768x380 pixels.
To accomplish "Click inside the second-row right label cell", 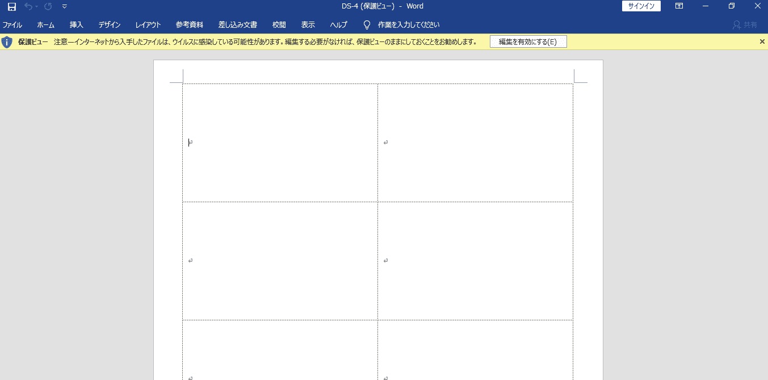I will pyautogui.click(x=475, y=261).
